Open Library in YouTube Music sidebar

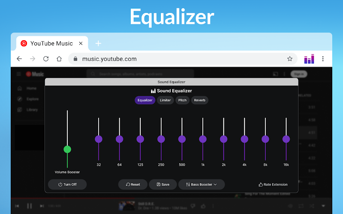(27, 110)
